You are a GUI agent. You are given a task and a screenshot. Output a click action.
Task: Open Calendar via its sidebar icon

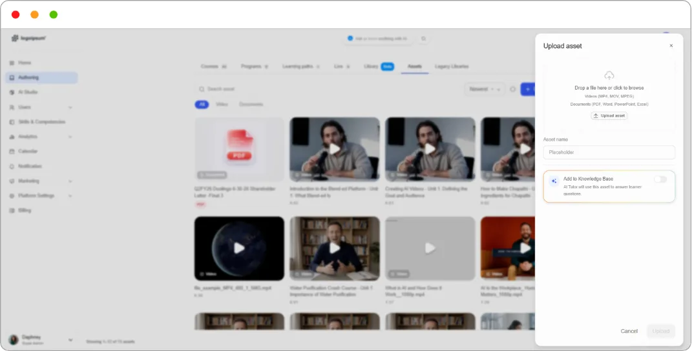(12, 151)
